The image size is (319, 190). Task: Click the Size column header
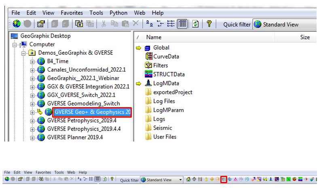[305, 37]
